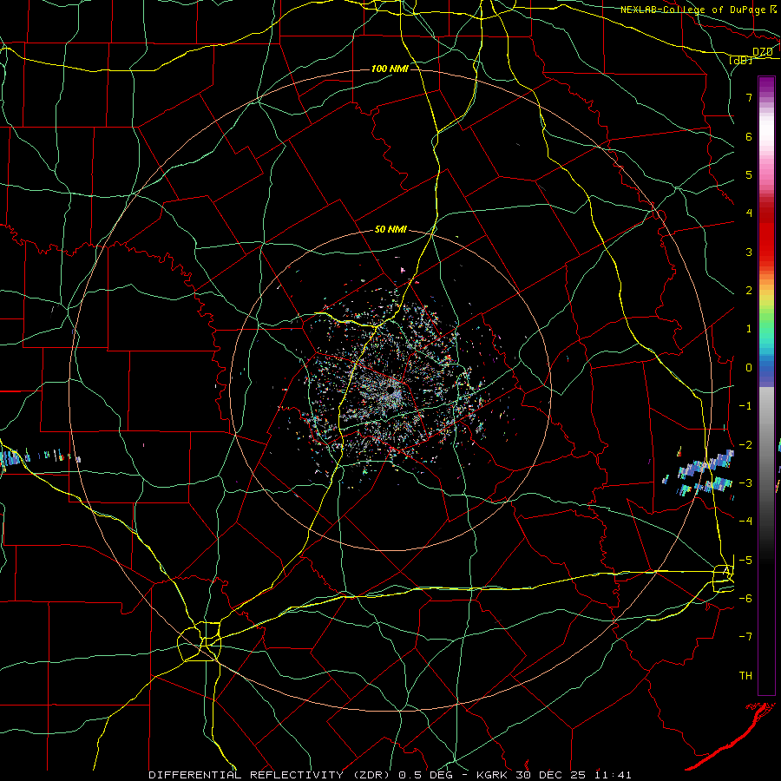Click the blue echo streaks near the east edge
Screen dimensions: 781x781
[699, 473]
